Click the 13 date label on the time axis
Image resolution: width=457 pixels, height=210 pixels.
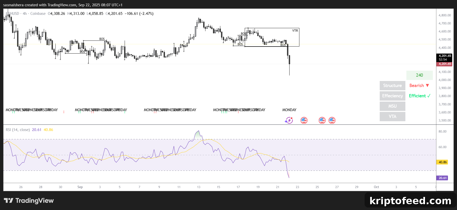tap(199, 187)
